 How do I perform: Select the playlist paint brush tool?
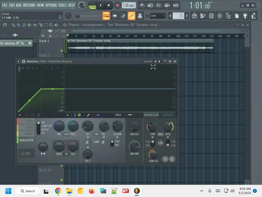click(19, 25)
